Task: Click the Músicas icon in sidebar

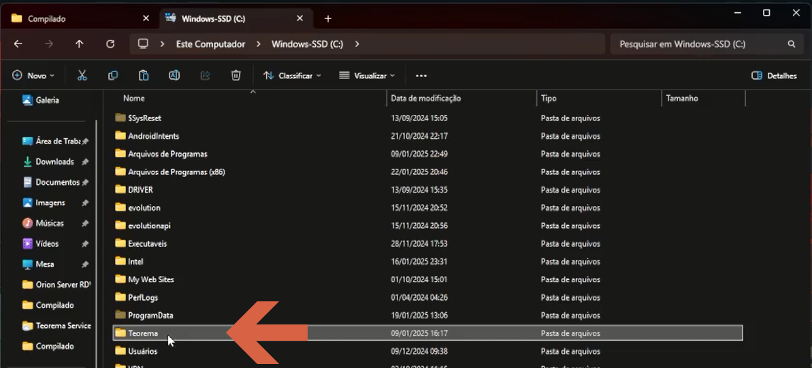Action: pos(27,223)
